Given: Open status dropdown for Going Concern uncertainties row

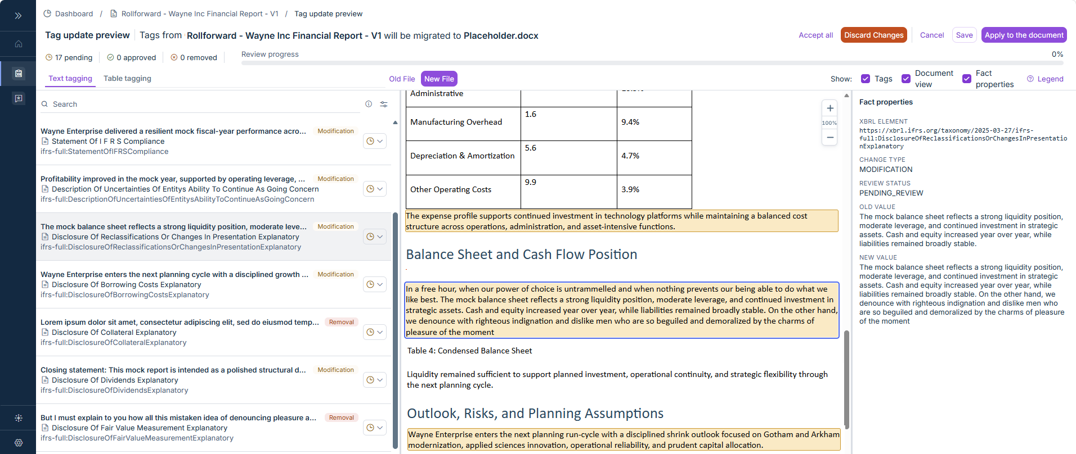Looking at the screenshot, I should point(375,189).
